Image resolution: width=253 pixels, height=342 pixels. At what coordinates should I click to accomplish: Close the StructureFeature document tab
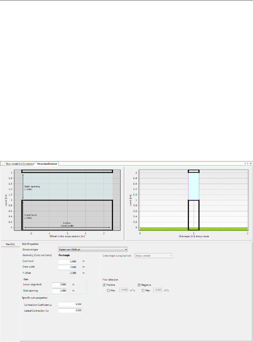(251, 163)
